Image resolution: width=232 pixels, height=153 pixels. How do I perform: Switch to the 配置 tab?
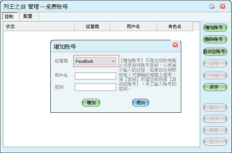tap(28, 16)
